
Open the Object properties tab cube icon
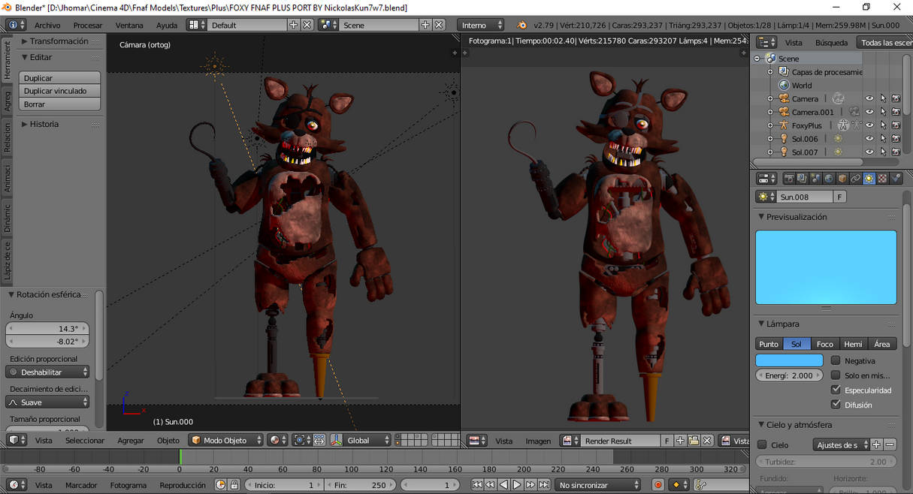point(842,179)
